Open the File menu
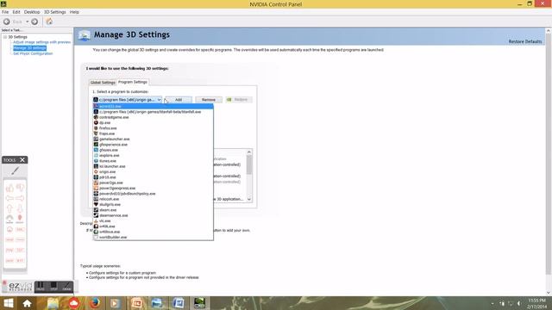This screenshot has width=552, height=310. click(x=5, y=12)
